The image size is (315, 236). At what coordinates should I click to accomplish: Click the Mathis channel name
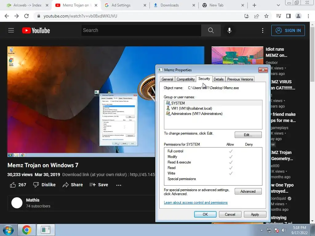[33, 200]
